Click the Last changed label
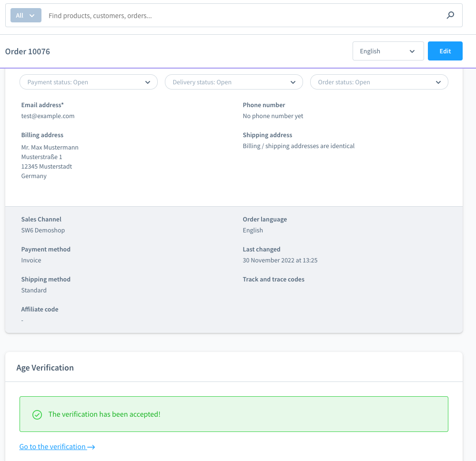This screenshot has width=476, height=461. 262,249
